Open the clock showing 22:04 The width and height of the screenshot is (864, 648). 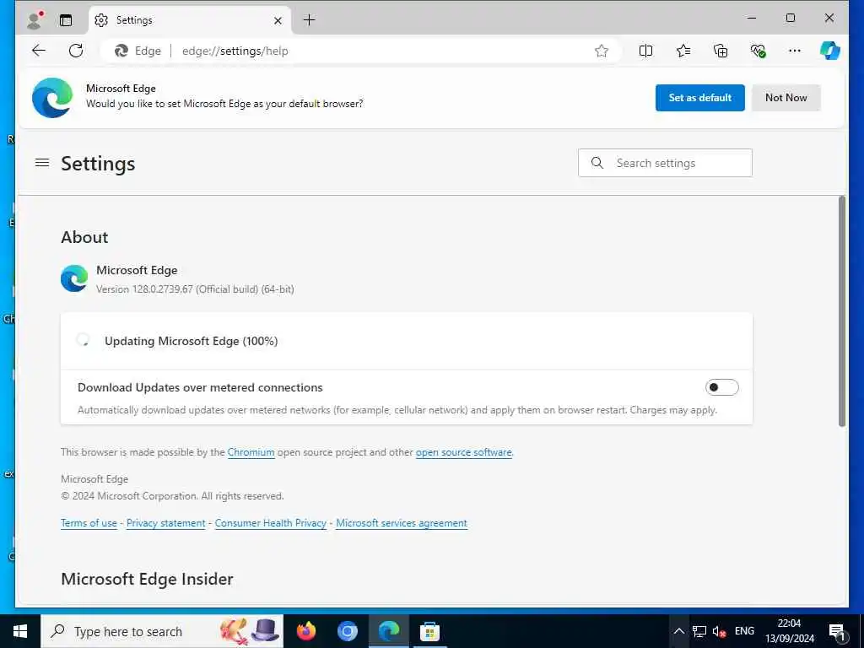click(790, 631)
